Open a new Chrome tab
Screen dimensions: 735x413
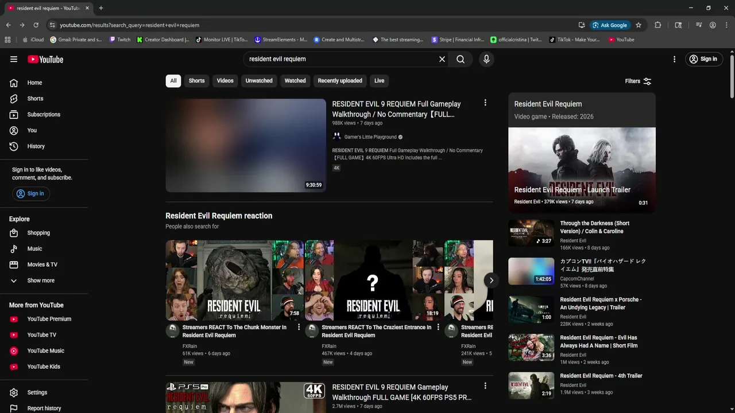[101, 8]
